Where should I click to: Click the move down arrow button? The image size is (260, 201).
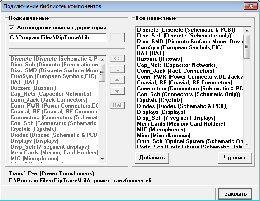(x=117, y=91)
